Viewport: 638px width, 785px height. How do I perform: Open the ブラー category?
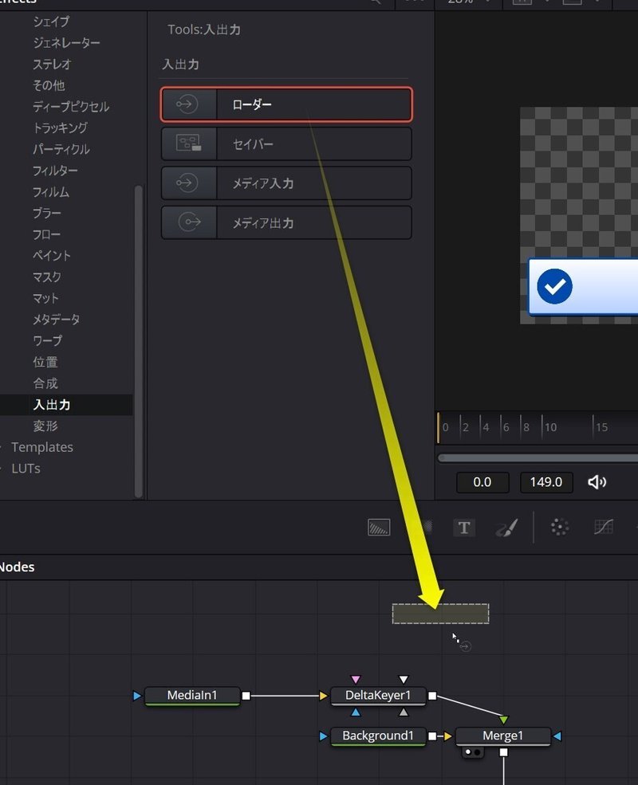pyautogui.click(x=46, y=214)
